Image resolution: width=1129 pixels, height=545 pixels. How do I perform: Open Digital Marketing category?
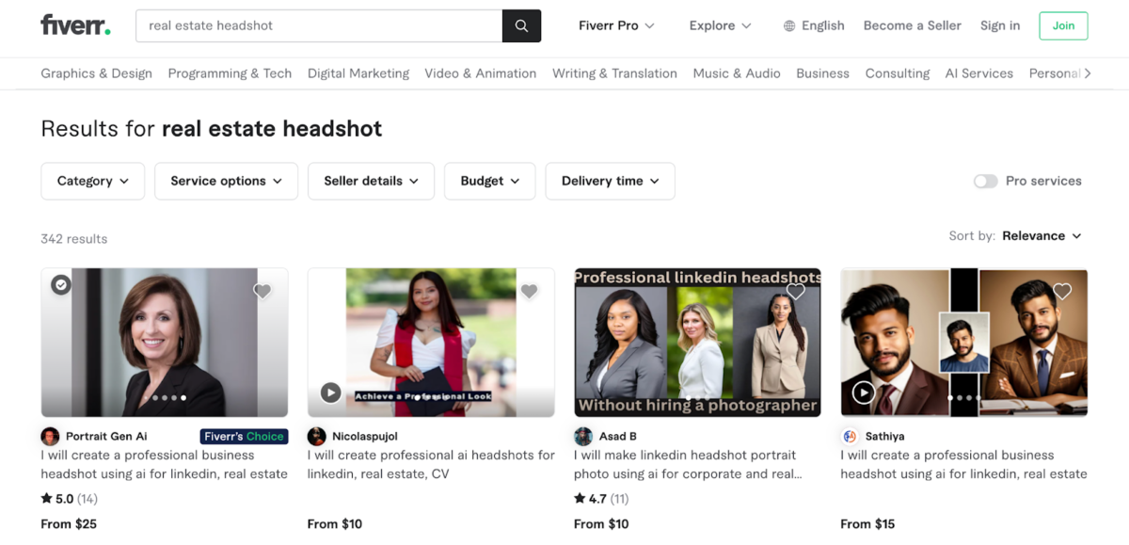click(x=358, y=73)
